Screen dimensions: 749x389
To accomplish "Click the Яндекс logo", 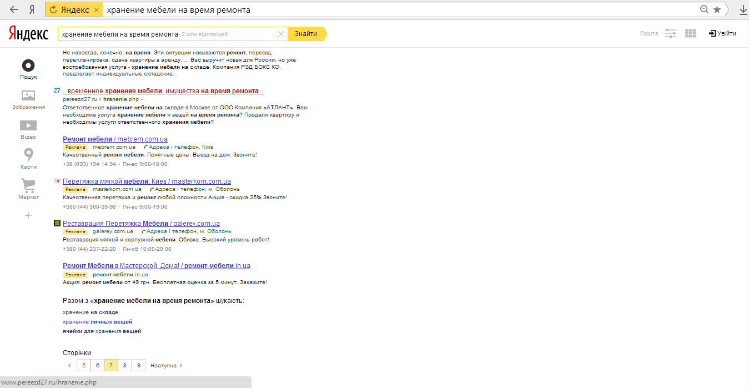I will (28, 34).
